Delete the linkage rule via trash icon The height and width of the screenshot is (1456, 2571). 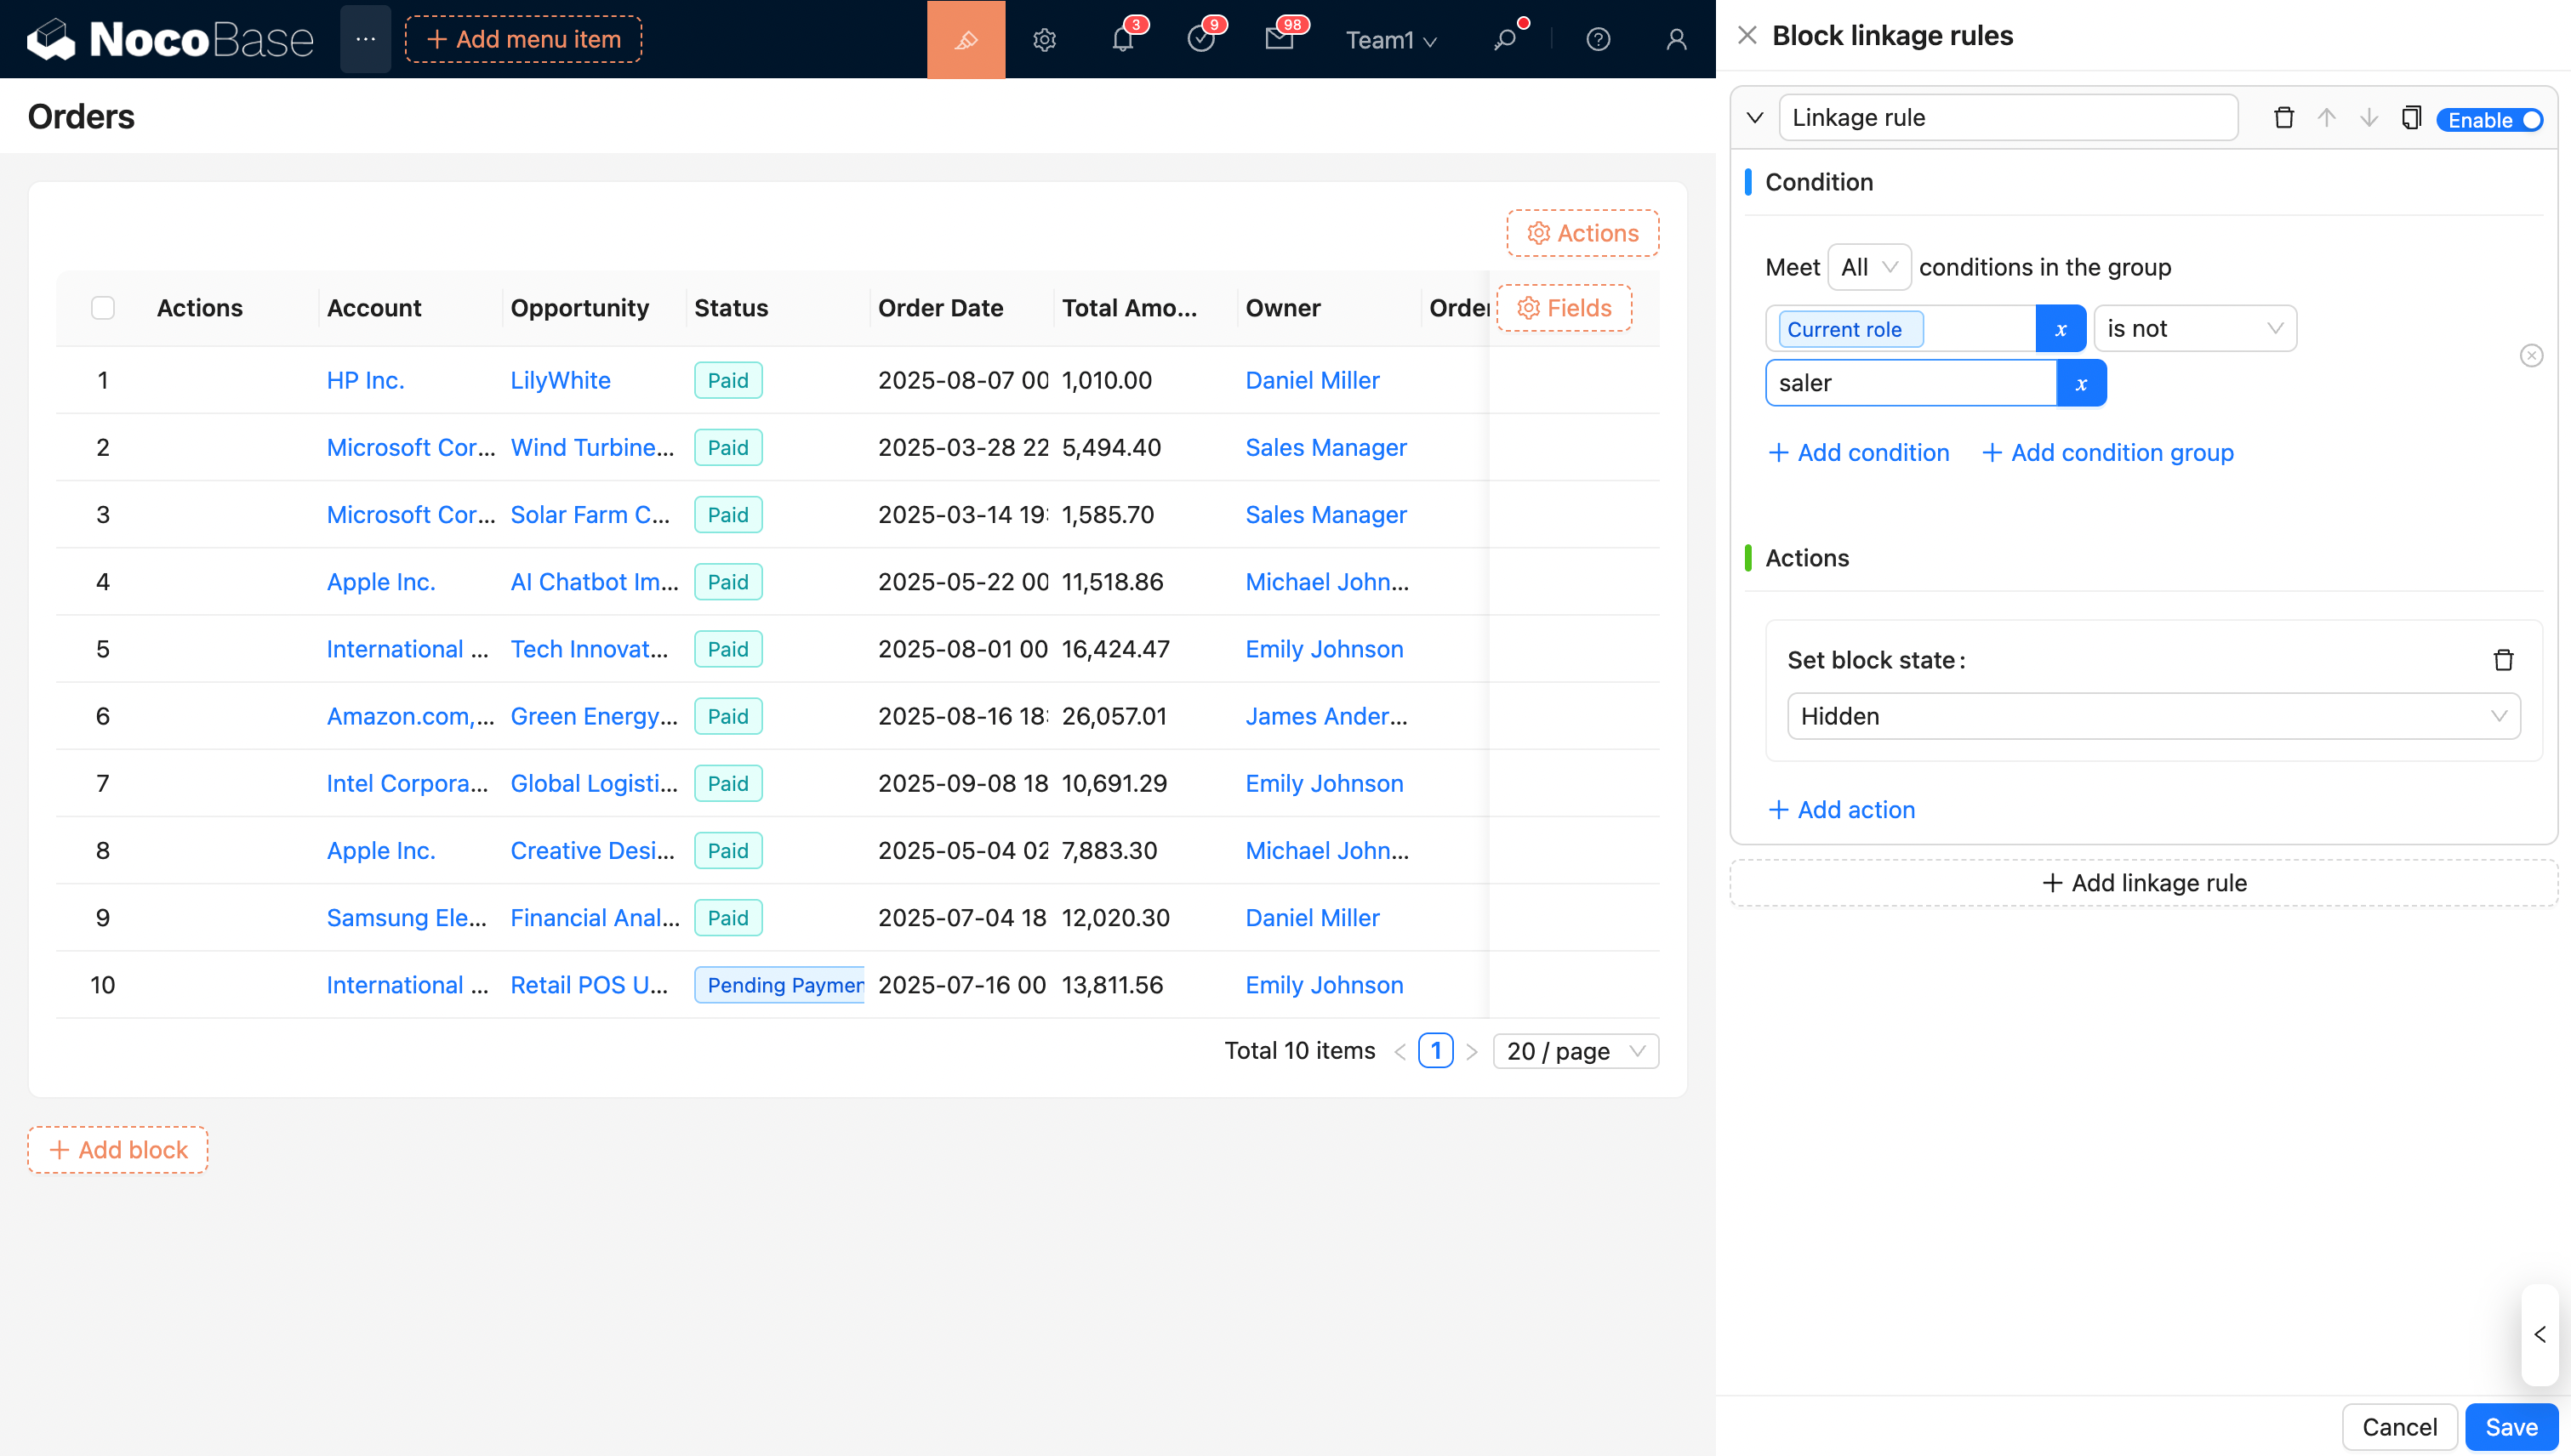tap(2284, 118)
